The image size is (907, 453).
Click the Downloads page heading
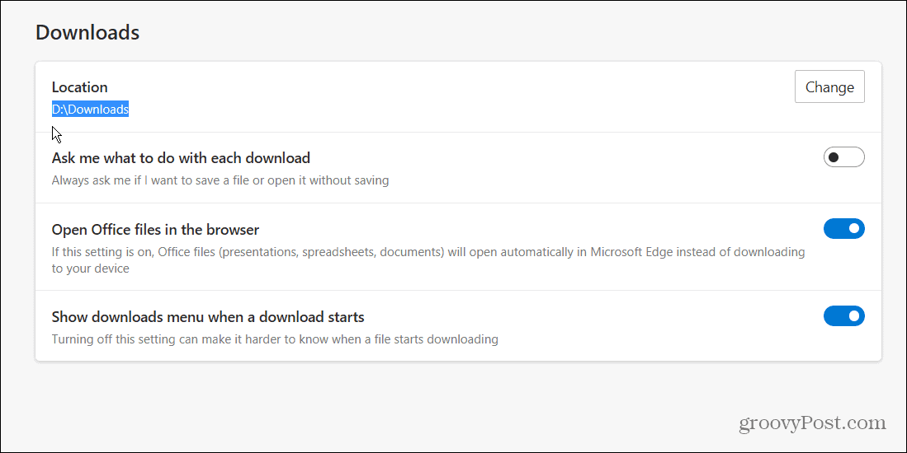tap(87, 33)
